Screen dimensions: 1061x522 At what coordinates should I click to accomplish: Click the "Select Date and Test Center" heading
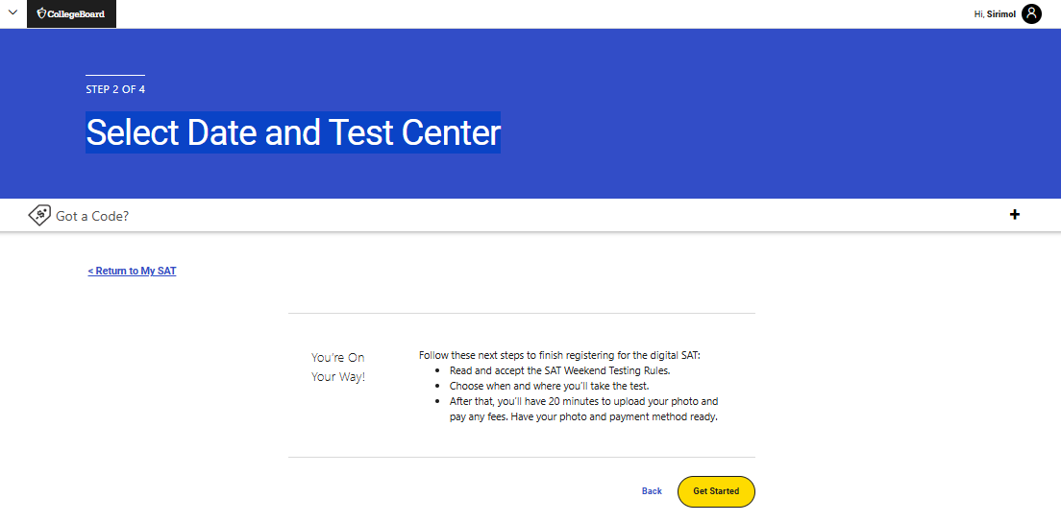pos(293,132)
